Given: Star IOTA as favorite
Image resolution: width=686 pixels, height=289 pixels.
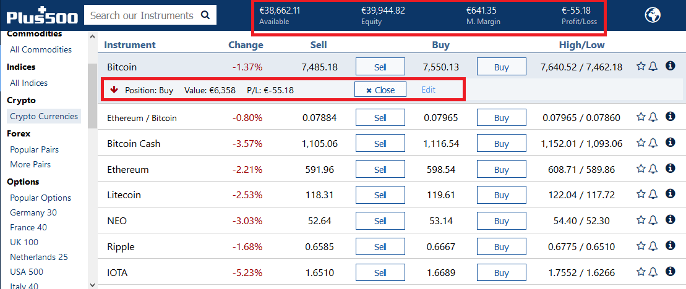Looking at the screenshot, I should [641, 272].
